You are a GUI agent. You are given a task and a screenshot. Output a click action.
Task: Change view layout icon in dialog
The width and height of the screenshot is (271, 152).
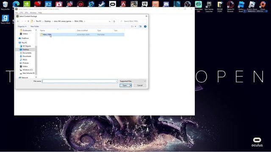(132, 26)
